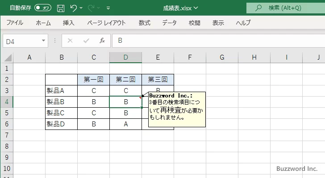Click the greyed Redo arrow icon
The width and height of the screenshot is (325, 178).
[x=91, y=8]
